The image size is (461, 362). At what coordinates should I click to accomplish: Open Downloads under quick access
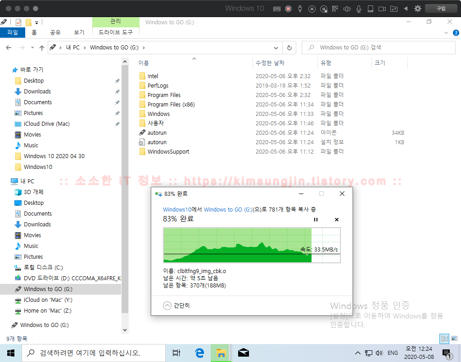click(x=37, y=92)
